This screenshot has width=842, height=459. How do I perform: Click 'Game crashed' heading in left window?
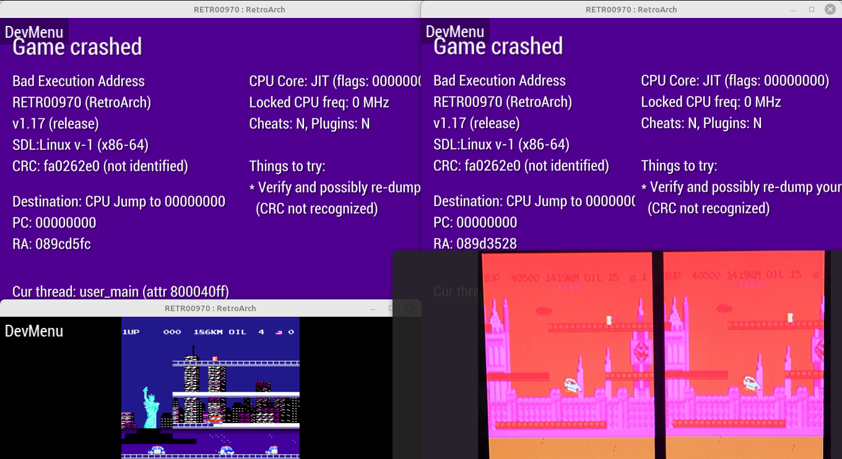tap(77, 47)
